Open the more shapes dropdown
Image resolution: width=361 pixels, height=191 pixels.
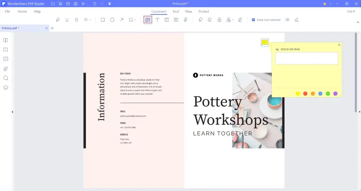click(132, 20)
